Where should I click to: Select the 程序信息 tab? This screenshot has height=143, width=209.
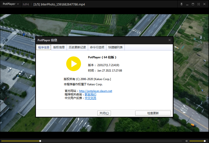pyautogui.click(x=43, y=47)
